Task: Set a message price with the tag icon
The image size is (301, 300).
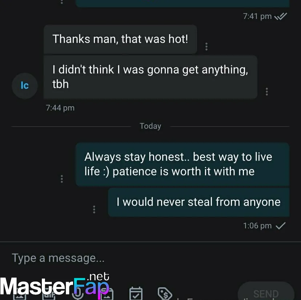Action: 165,293
